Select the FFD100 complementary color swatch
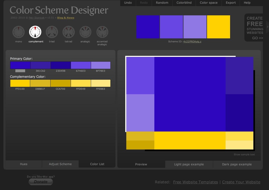The height and width of the screenshot is (190, 269). (20, 83)
